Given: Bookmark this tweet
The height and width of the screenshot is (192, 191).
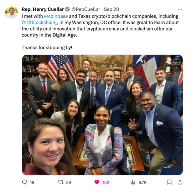Looking at the screenshot, I should (169, 182).
